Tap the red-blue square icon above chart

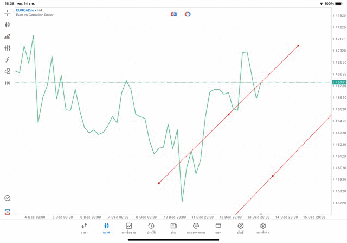tap(173, 14)
